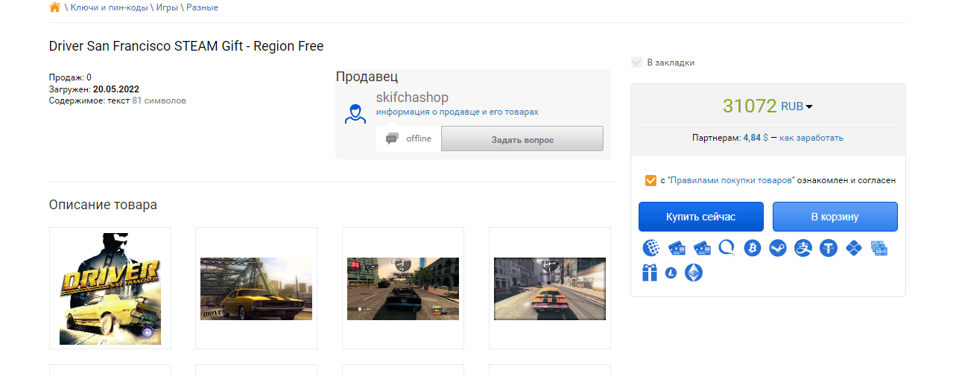Viewport: 953px width, 376px height.
Task: Open the "Игры" breadcrumb link
Action: [167, 7]
